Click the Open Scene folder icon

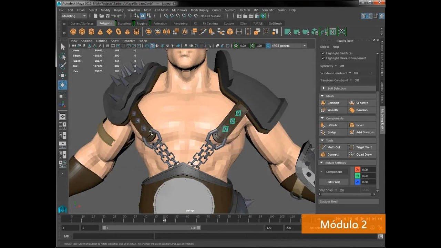(102, 16)
